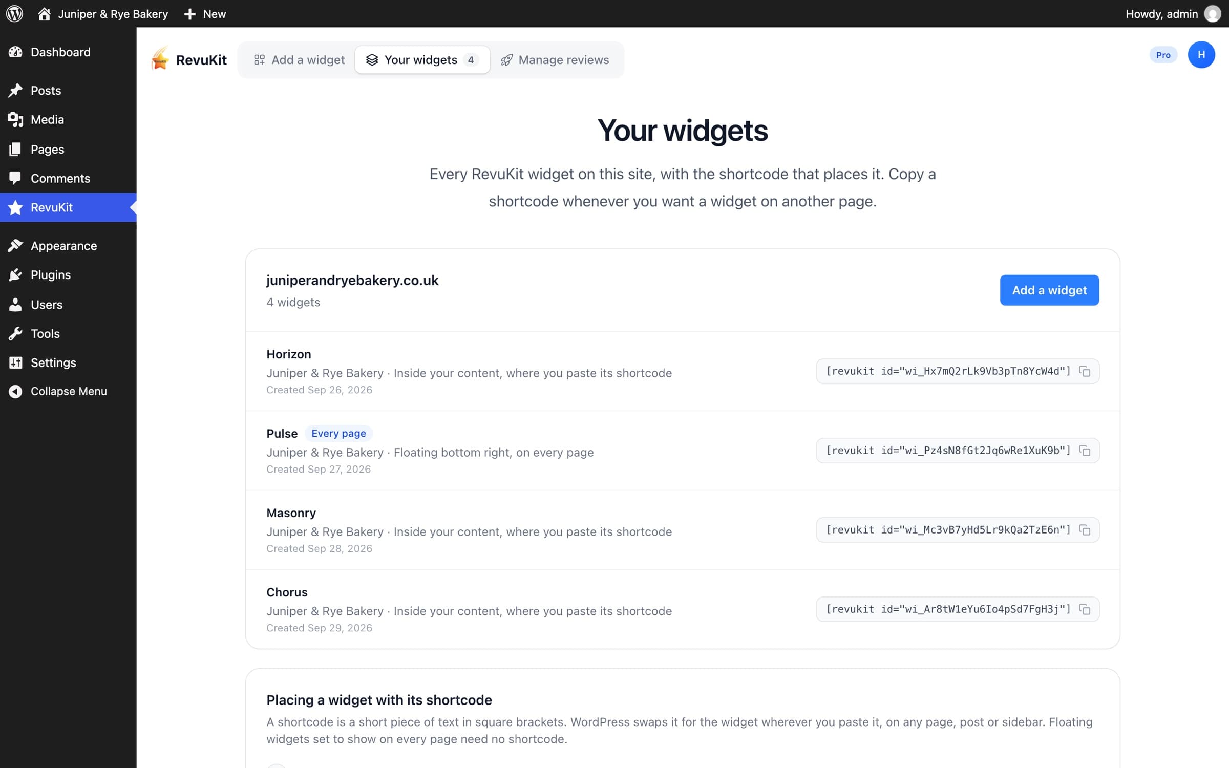Open the Horizon widget
Image resolution: width=1229 pixels, height=768 pixels.
288,354
